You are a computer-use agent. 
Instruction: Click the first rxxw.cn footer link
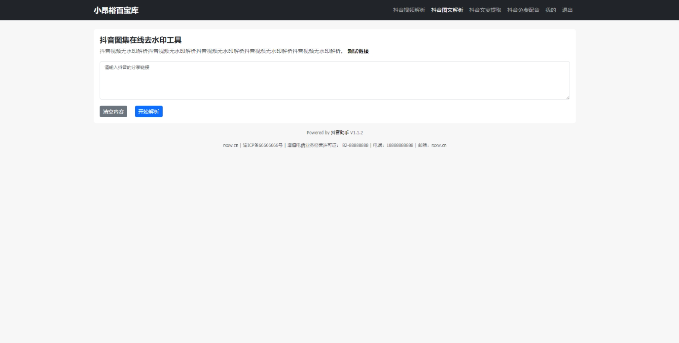[x=230, y=146]
